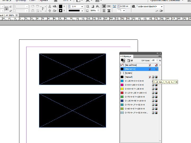Viewport: 191px width, 143px height.
Task: Click the formatting affects container icon
Action: tap(128, 61)
